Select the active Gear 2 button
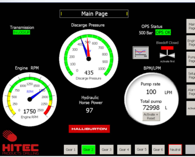Image resolution: width=195 pixels, height=157 pixels. (88, 150)
